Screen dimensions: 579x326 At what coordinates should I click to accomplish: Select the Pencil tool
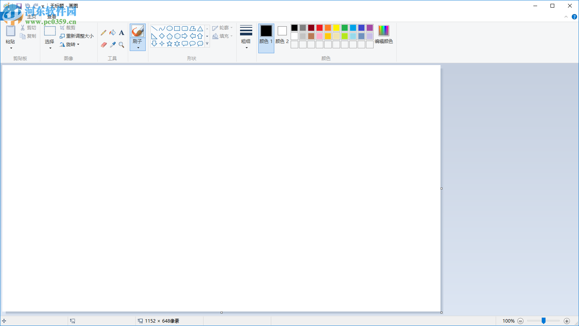(x=103, y=33)
